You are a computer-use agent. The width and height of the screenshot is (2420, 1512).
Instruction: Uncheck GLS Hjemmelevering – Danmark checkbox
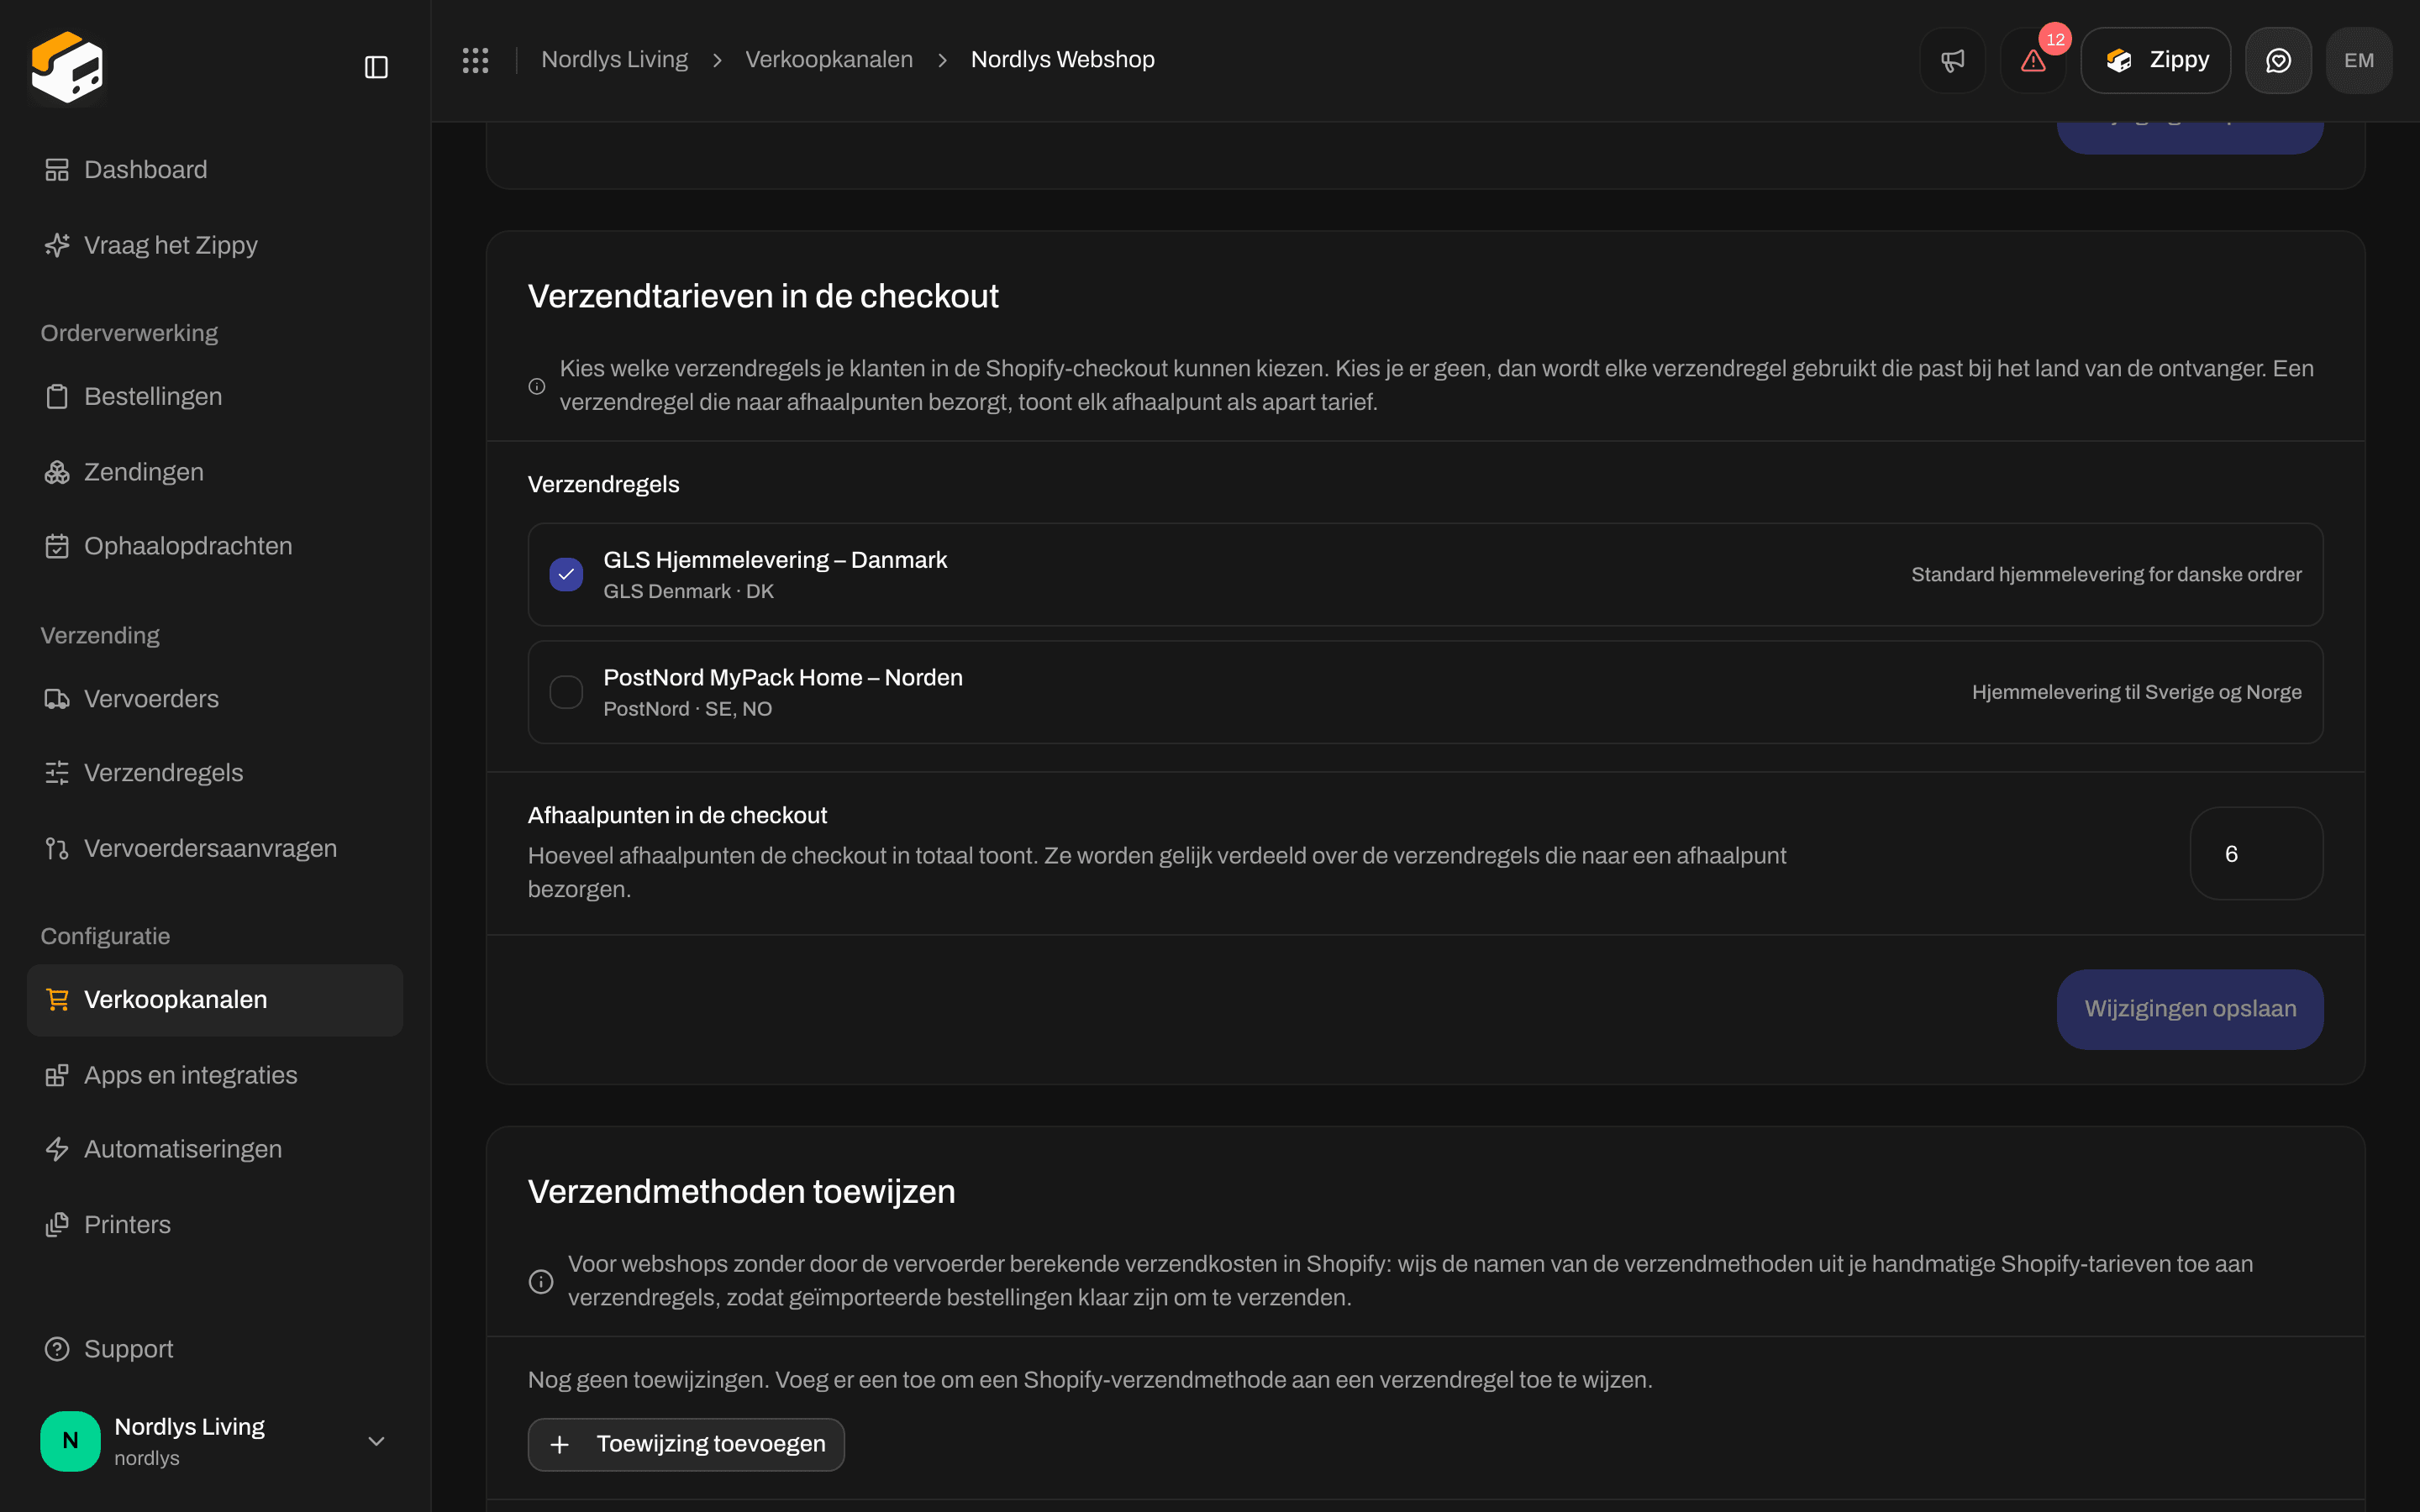tap(566, 574)
